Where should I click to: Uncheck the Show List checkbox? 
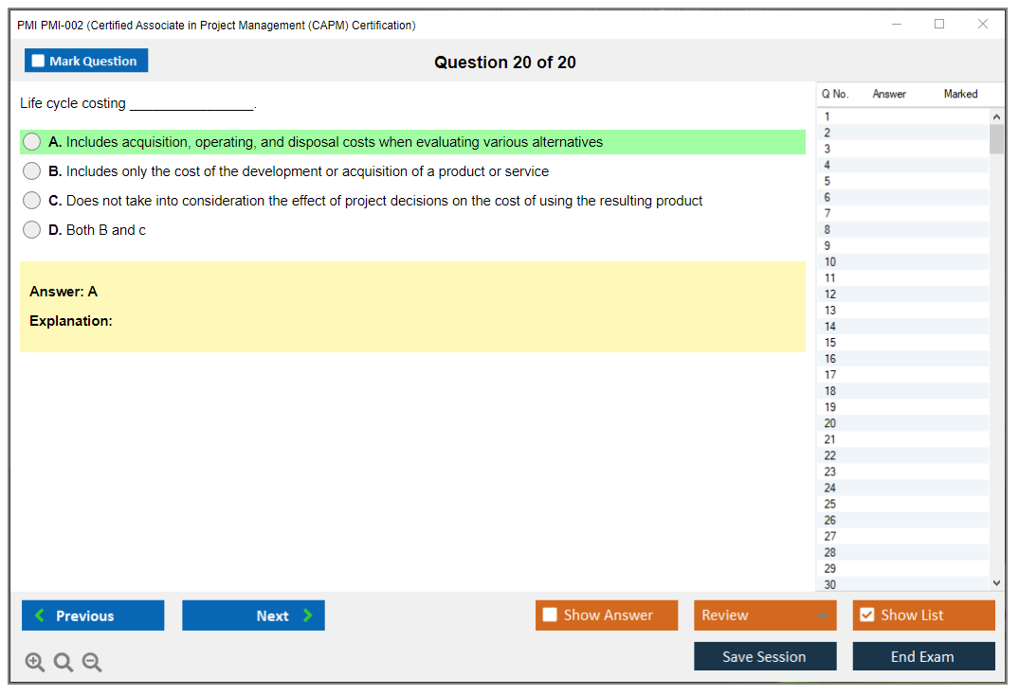[x=866, y=616]
